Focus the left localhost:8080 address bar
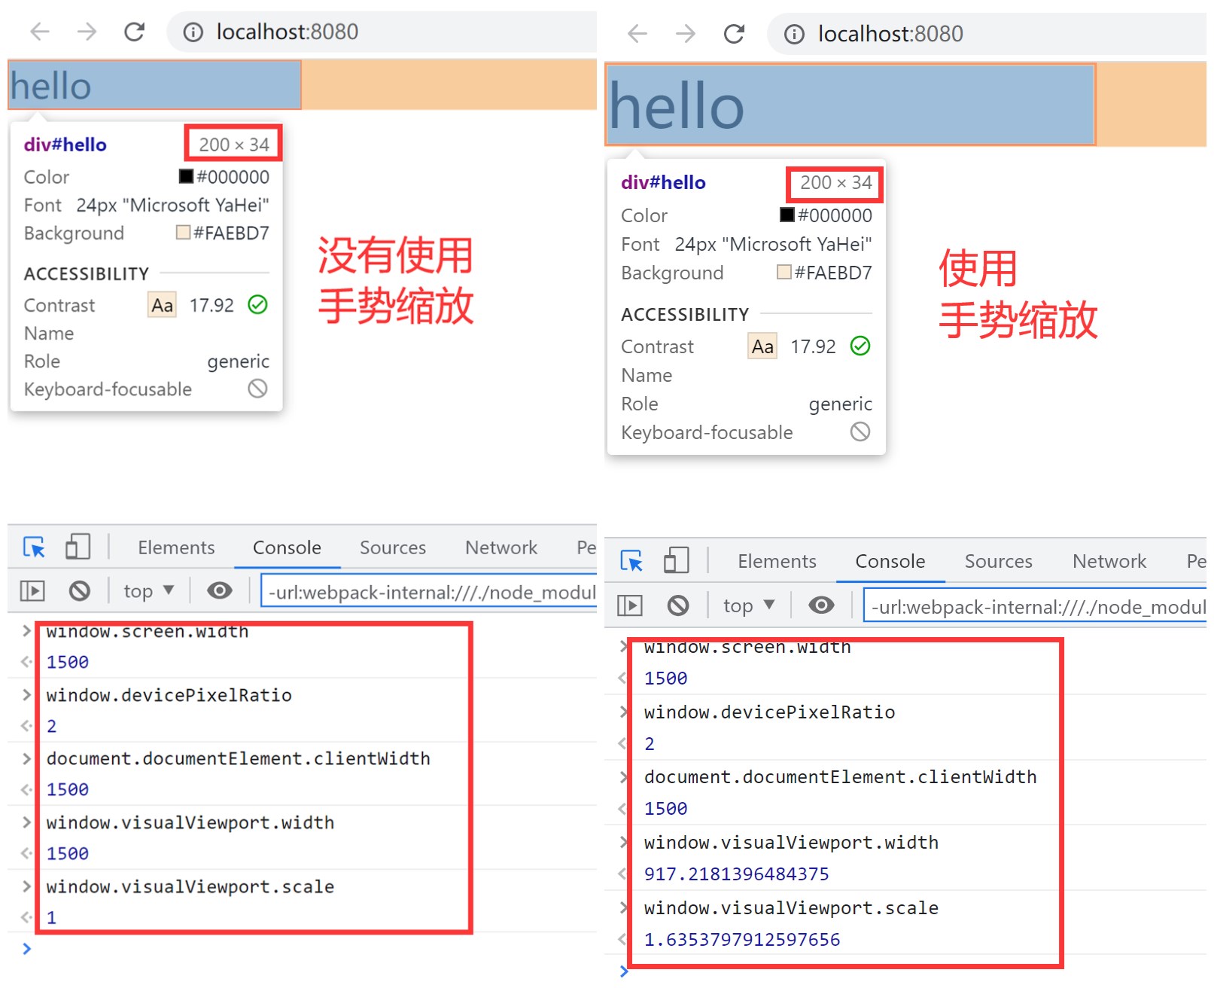 [x=382, y=32]
